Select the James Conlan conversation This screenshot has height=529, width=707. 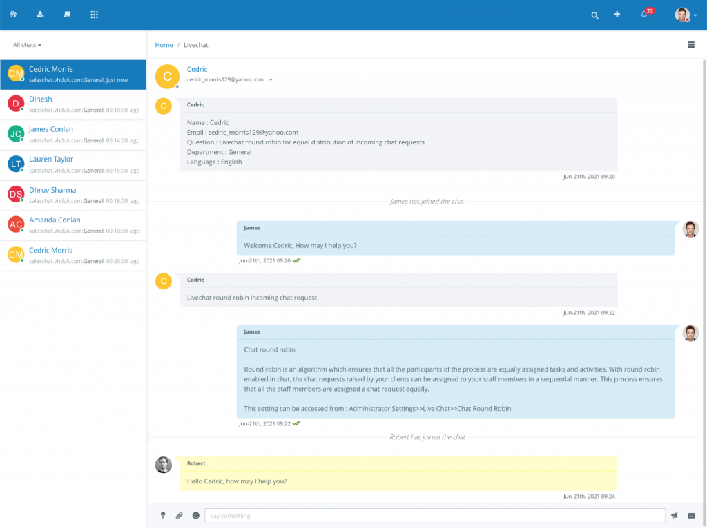tap(50, 128)
